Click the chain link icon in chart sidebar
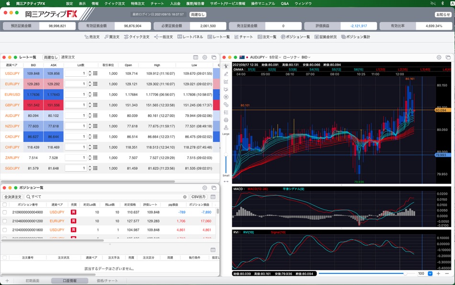Screen dimensions: 455x285 pyautogui.click(x=226, y=105)
